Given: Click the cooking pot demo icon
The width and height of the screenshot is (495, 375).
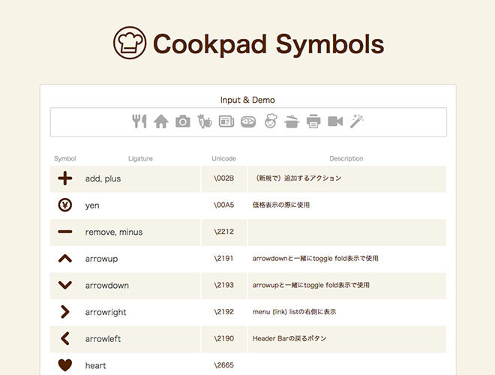Looking at the screenshot, I should (x=292, y=121).
